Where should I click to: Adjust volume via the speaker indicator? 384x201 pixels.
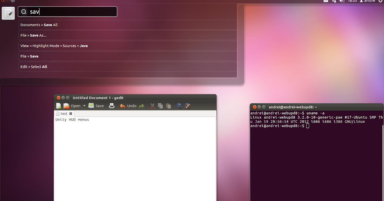pyautogui.click(x=342, y=1)
